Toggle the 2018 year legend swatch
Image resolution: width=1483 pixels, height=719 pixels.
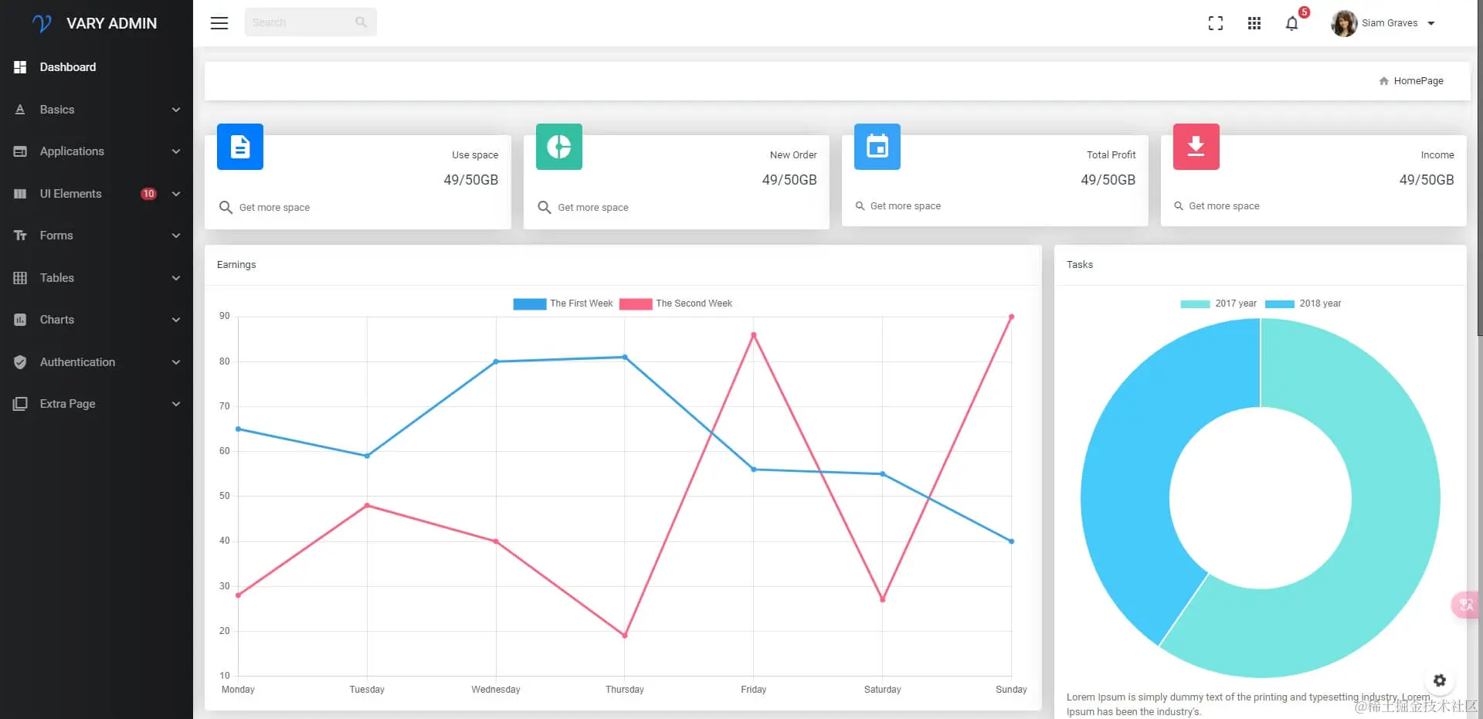pos(1280,304)
